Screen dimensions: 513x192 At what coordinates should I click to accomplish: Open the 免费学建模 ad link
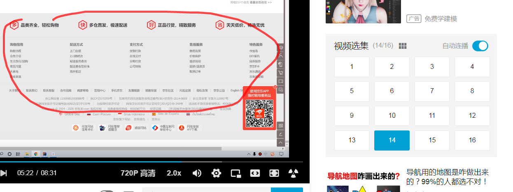(x=441, y=18)
